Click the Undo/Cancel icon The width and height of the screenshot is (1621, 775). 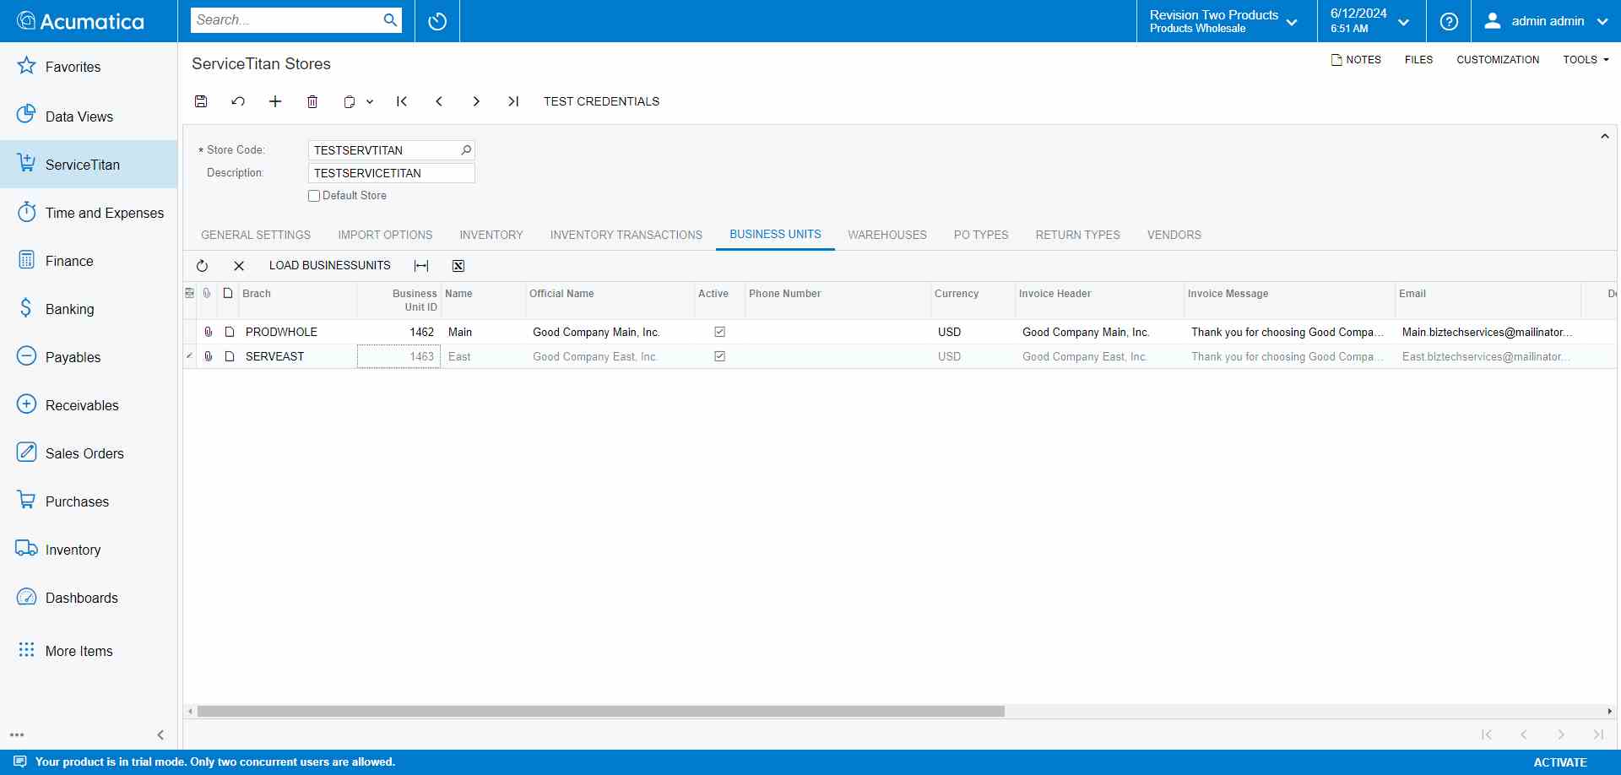point(238,101)
